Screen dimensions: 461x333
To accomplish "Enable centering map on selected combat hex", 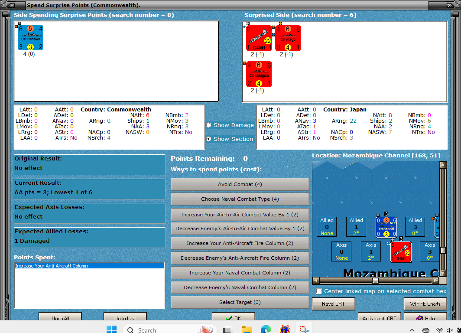I will pos(319,291).
